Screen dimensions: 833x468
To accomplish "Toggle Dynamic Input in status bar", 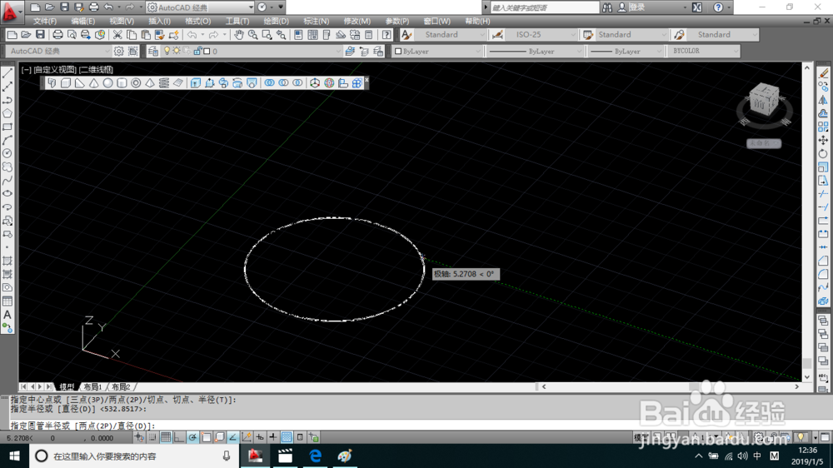I will [260, 437].
